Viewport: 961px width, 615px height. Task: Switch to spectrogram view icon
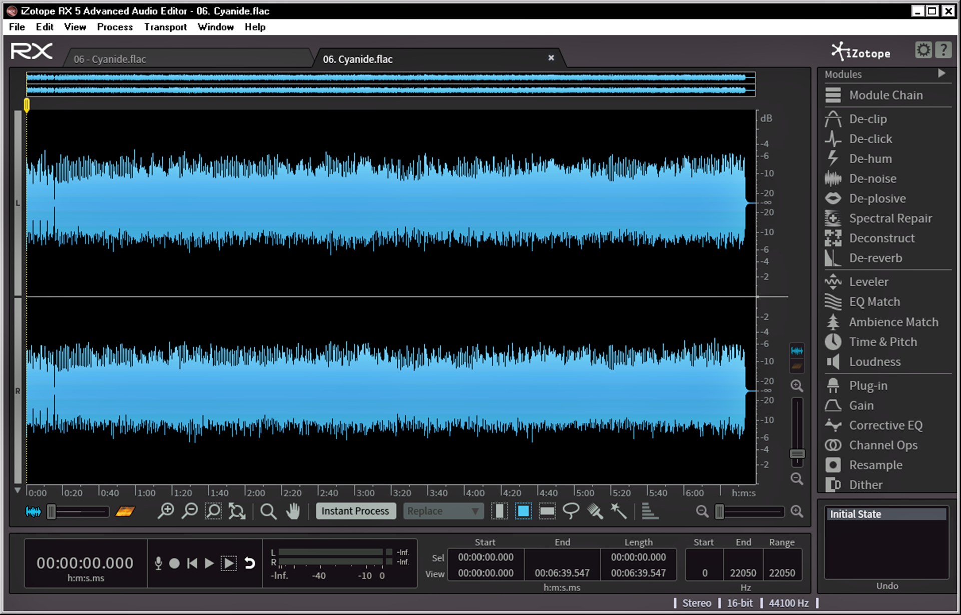(125, 511)
